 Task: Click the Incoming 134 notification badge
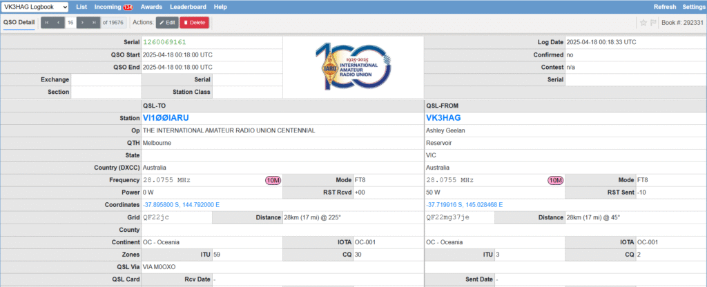pyautogui.click(x=128, y=7)
